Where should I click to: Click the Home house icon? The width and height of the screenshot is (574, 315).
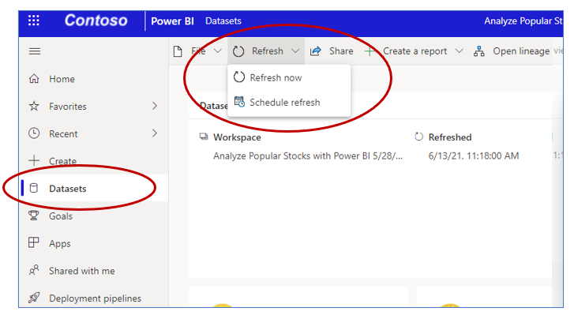(34, 79)
